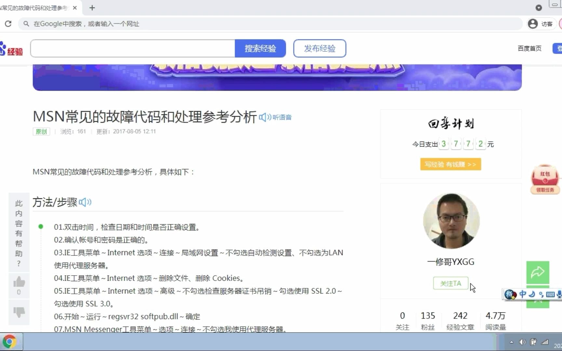Close the MSN troubleshooting browser tab
Screen dimensions: 562x351
tap(75, 8)
